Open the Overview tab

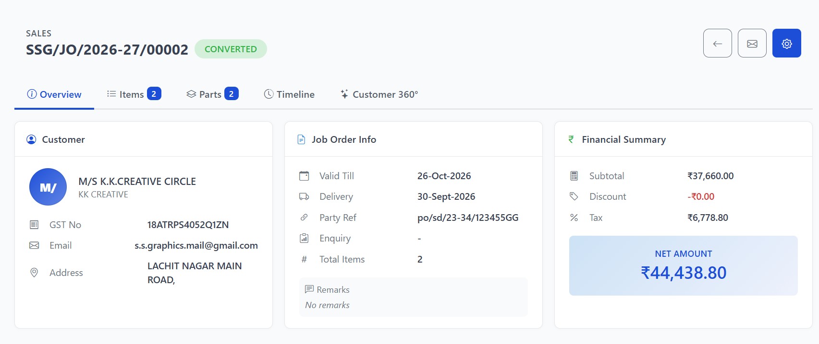pos(54,94)
